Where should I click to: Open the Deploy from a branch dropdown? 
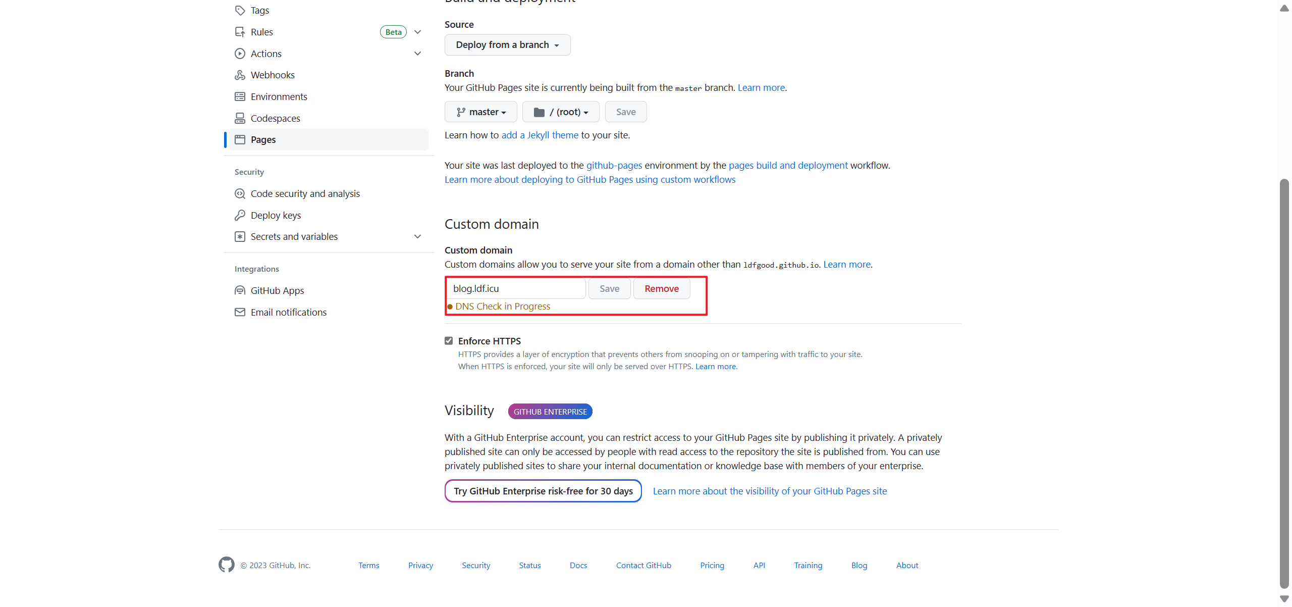coord(507,45)
